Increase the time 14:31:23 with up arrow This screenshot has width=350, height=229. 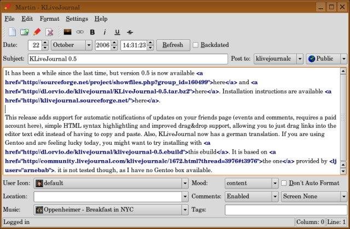tap(150, 43)
